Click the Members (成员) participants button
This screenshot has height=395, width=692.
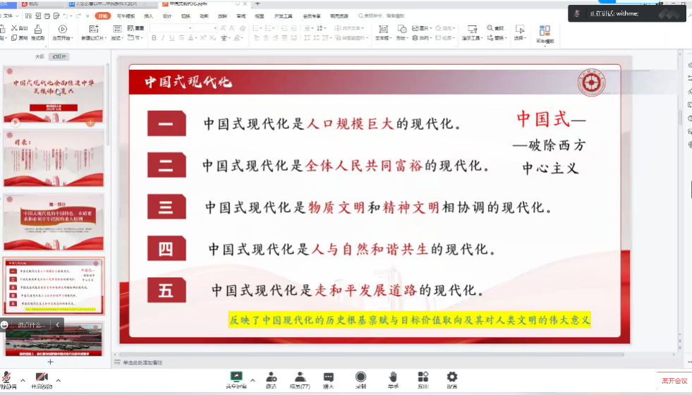click(300, 379)
